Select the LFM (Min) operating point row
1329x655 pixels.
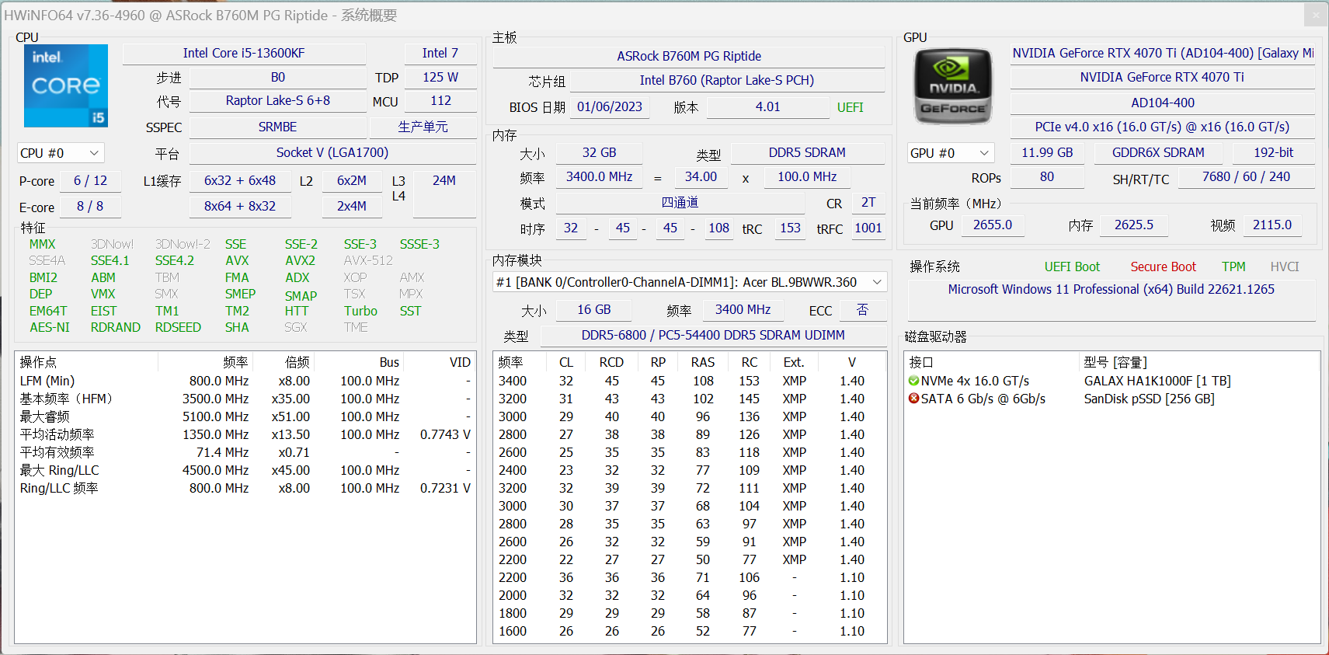tap(245, 381)
